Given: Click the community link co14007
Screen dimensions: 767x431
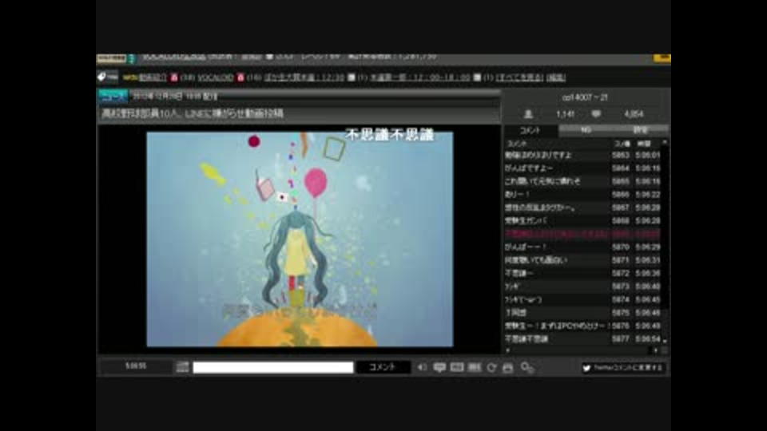Looking at the screenshot, I should coord(585,97).
